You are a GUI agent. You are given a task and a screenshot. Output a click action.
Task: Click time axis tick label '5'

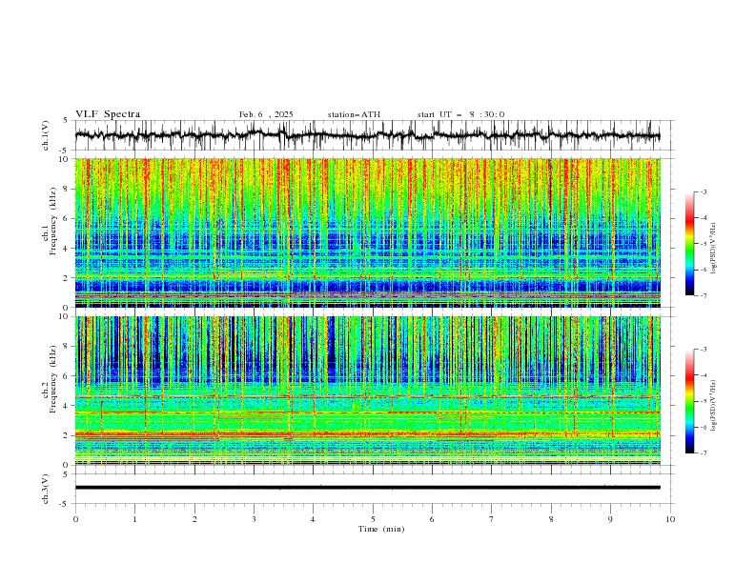(x=373, y=519)
